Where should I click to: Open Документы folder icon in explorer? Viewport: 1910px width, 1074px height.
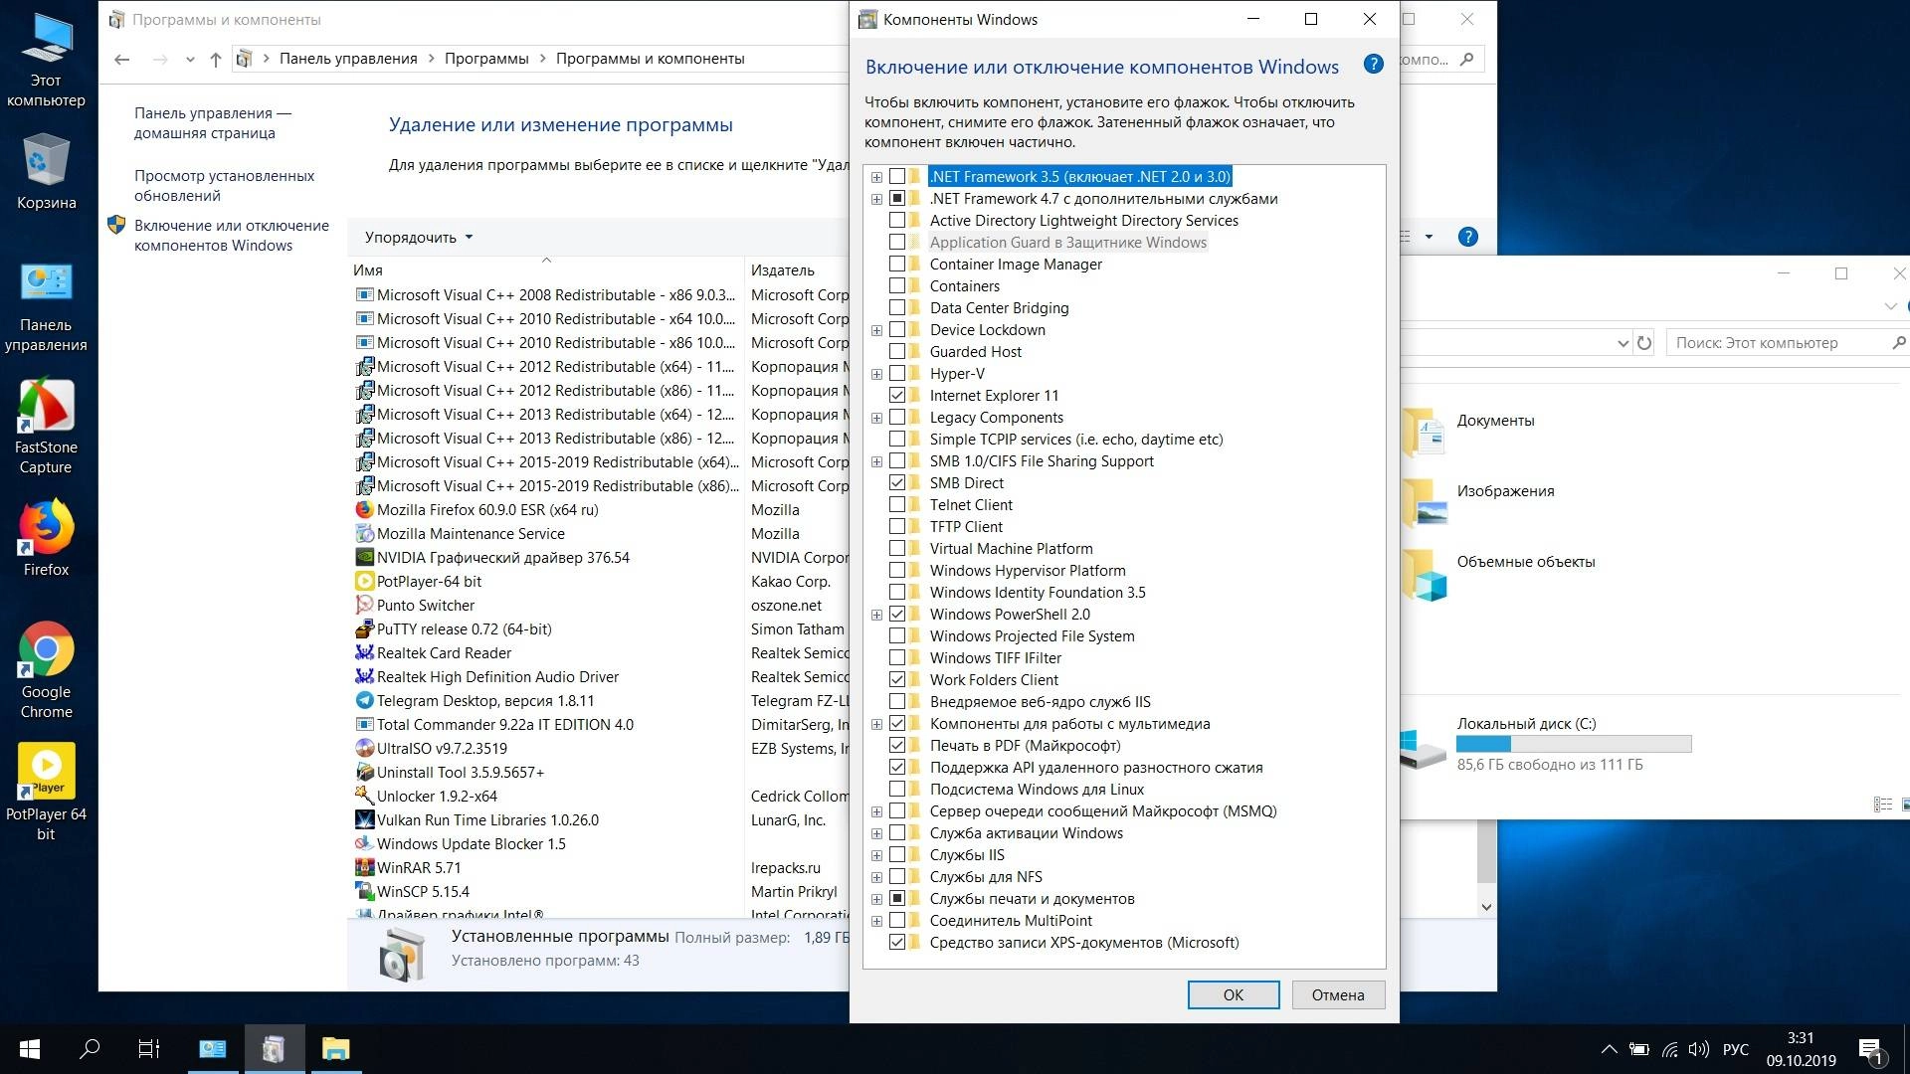click(x=1423, y=432)
